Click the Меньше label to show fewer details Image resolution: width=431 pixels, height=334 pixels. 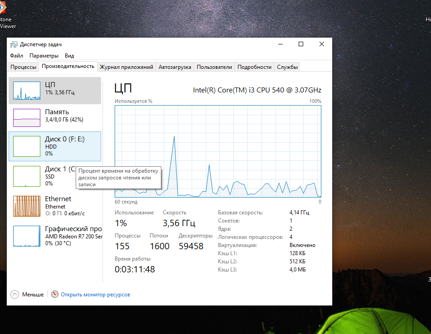[33, 295]
